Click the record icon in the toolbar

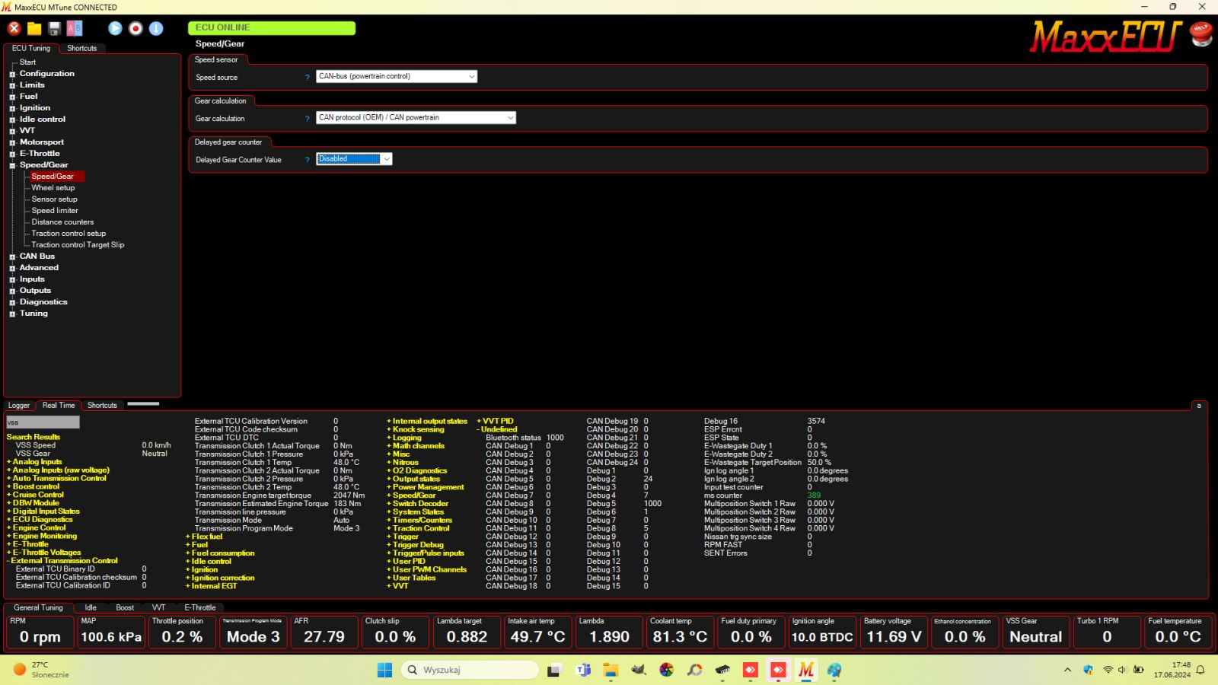point(136,28)
